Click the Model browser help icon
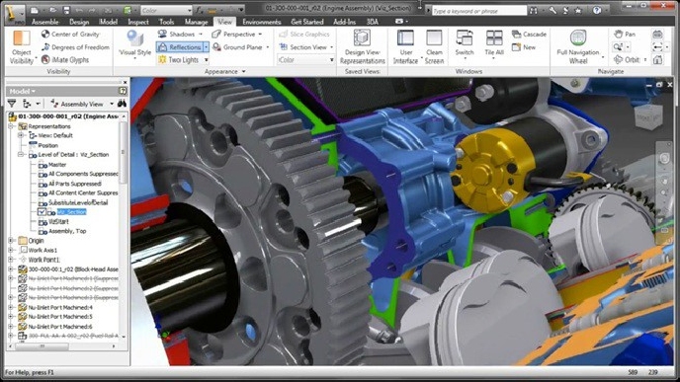Viewport: 680px width, 382px height. (123, 91)
